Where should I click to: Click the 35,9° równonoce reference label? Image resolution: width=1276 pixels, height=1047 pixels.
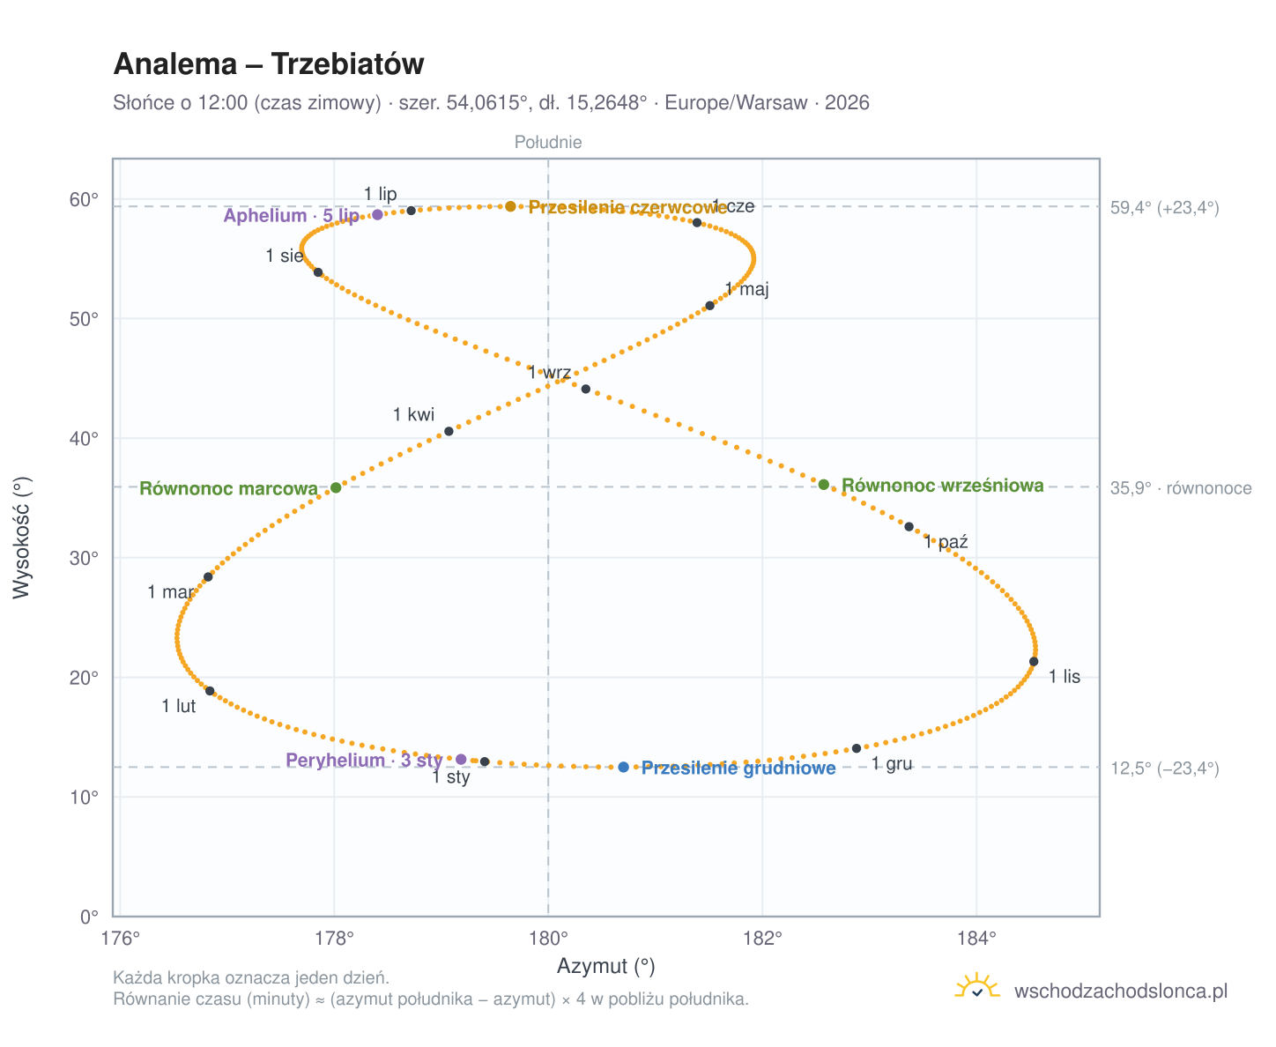tap(1181, 488)
